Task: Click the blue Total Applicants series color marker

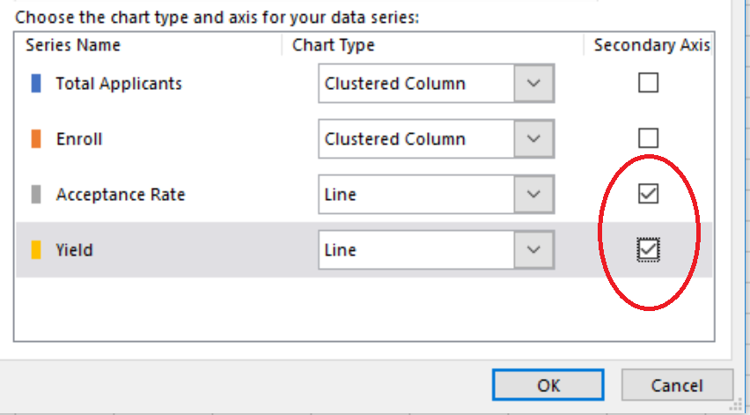Action: (36, 84)
